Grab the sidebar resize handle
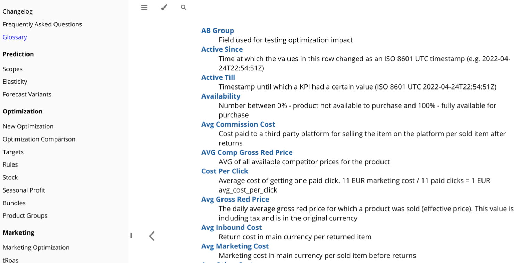 [x=131, y=236]
